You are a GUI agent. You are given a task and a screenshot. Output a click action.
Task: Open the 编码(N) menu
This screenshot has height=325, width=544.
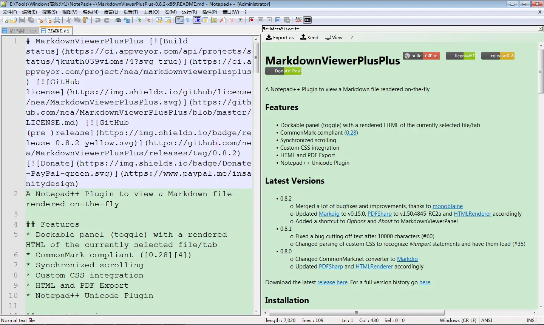90,12
